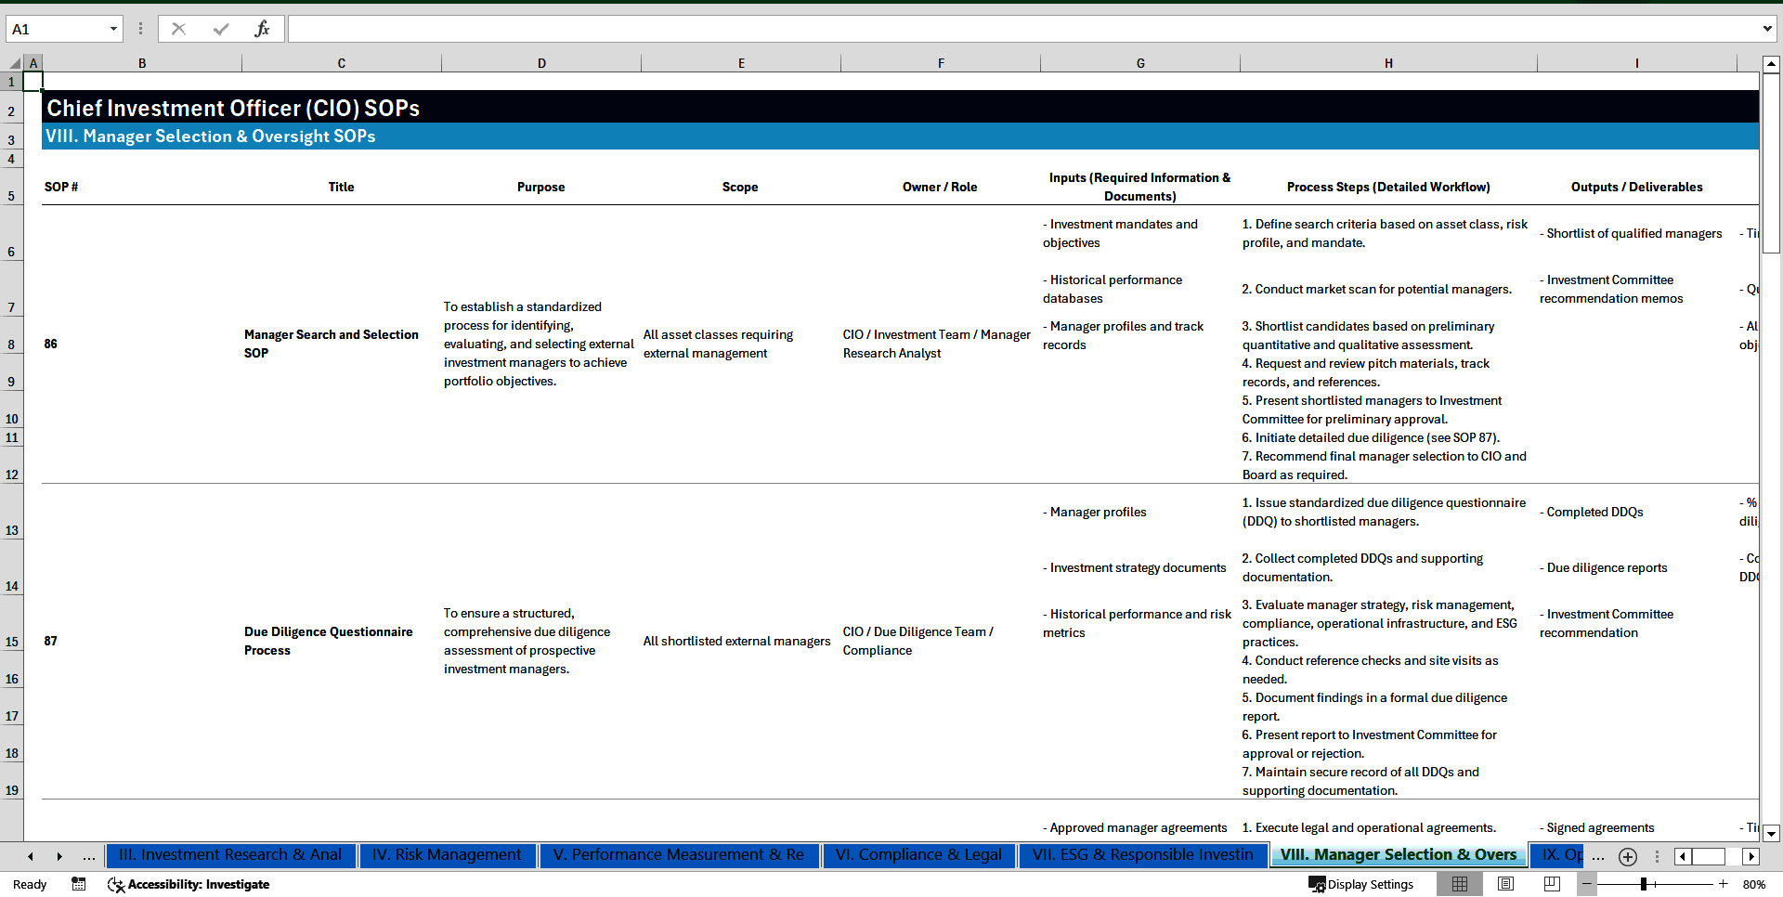
Task: Add a new worksheet with the plus icon
Action: coord(1627,856)
